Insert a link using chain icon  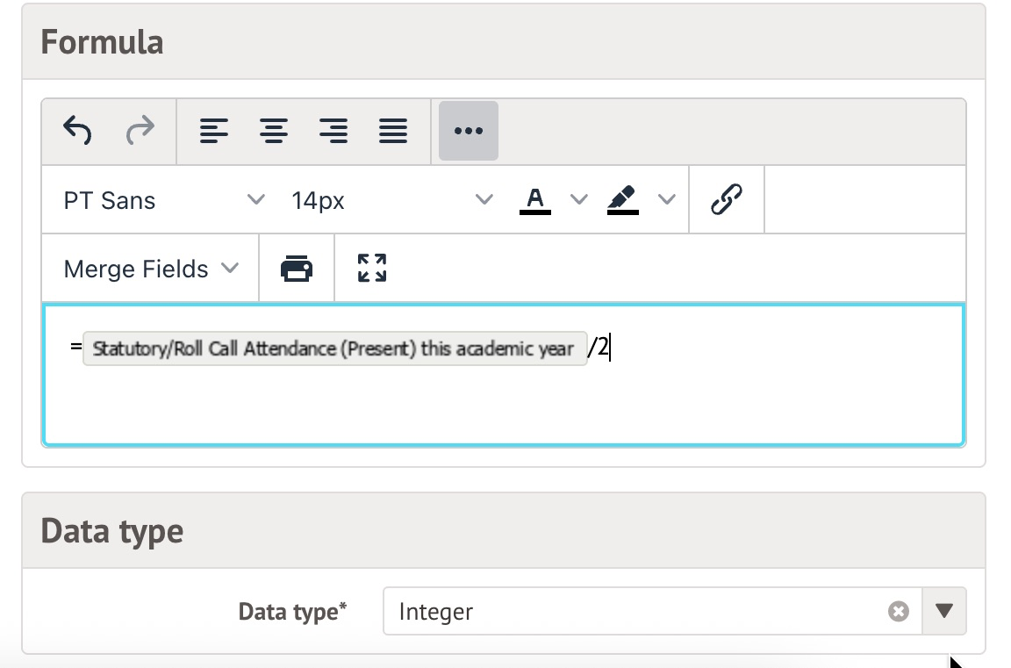(x=727, y=200)
